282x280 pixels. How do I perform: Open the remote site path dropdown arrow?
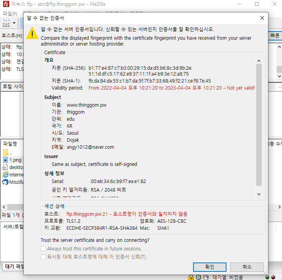click(280, 87)
